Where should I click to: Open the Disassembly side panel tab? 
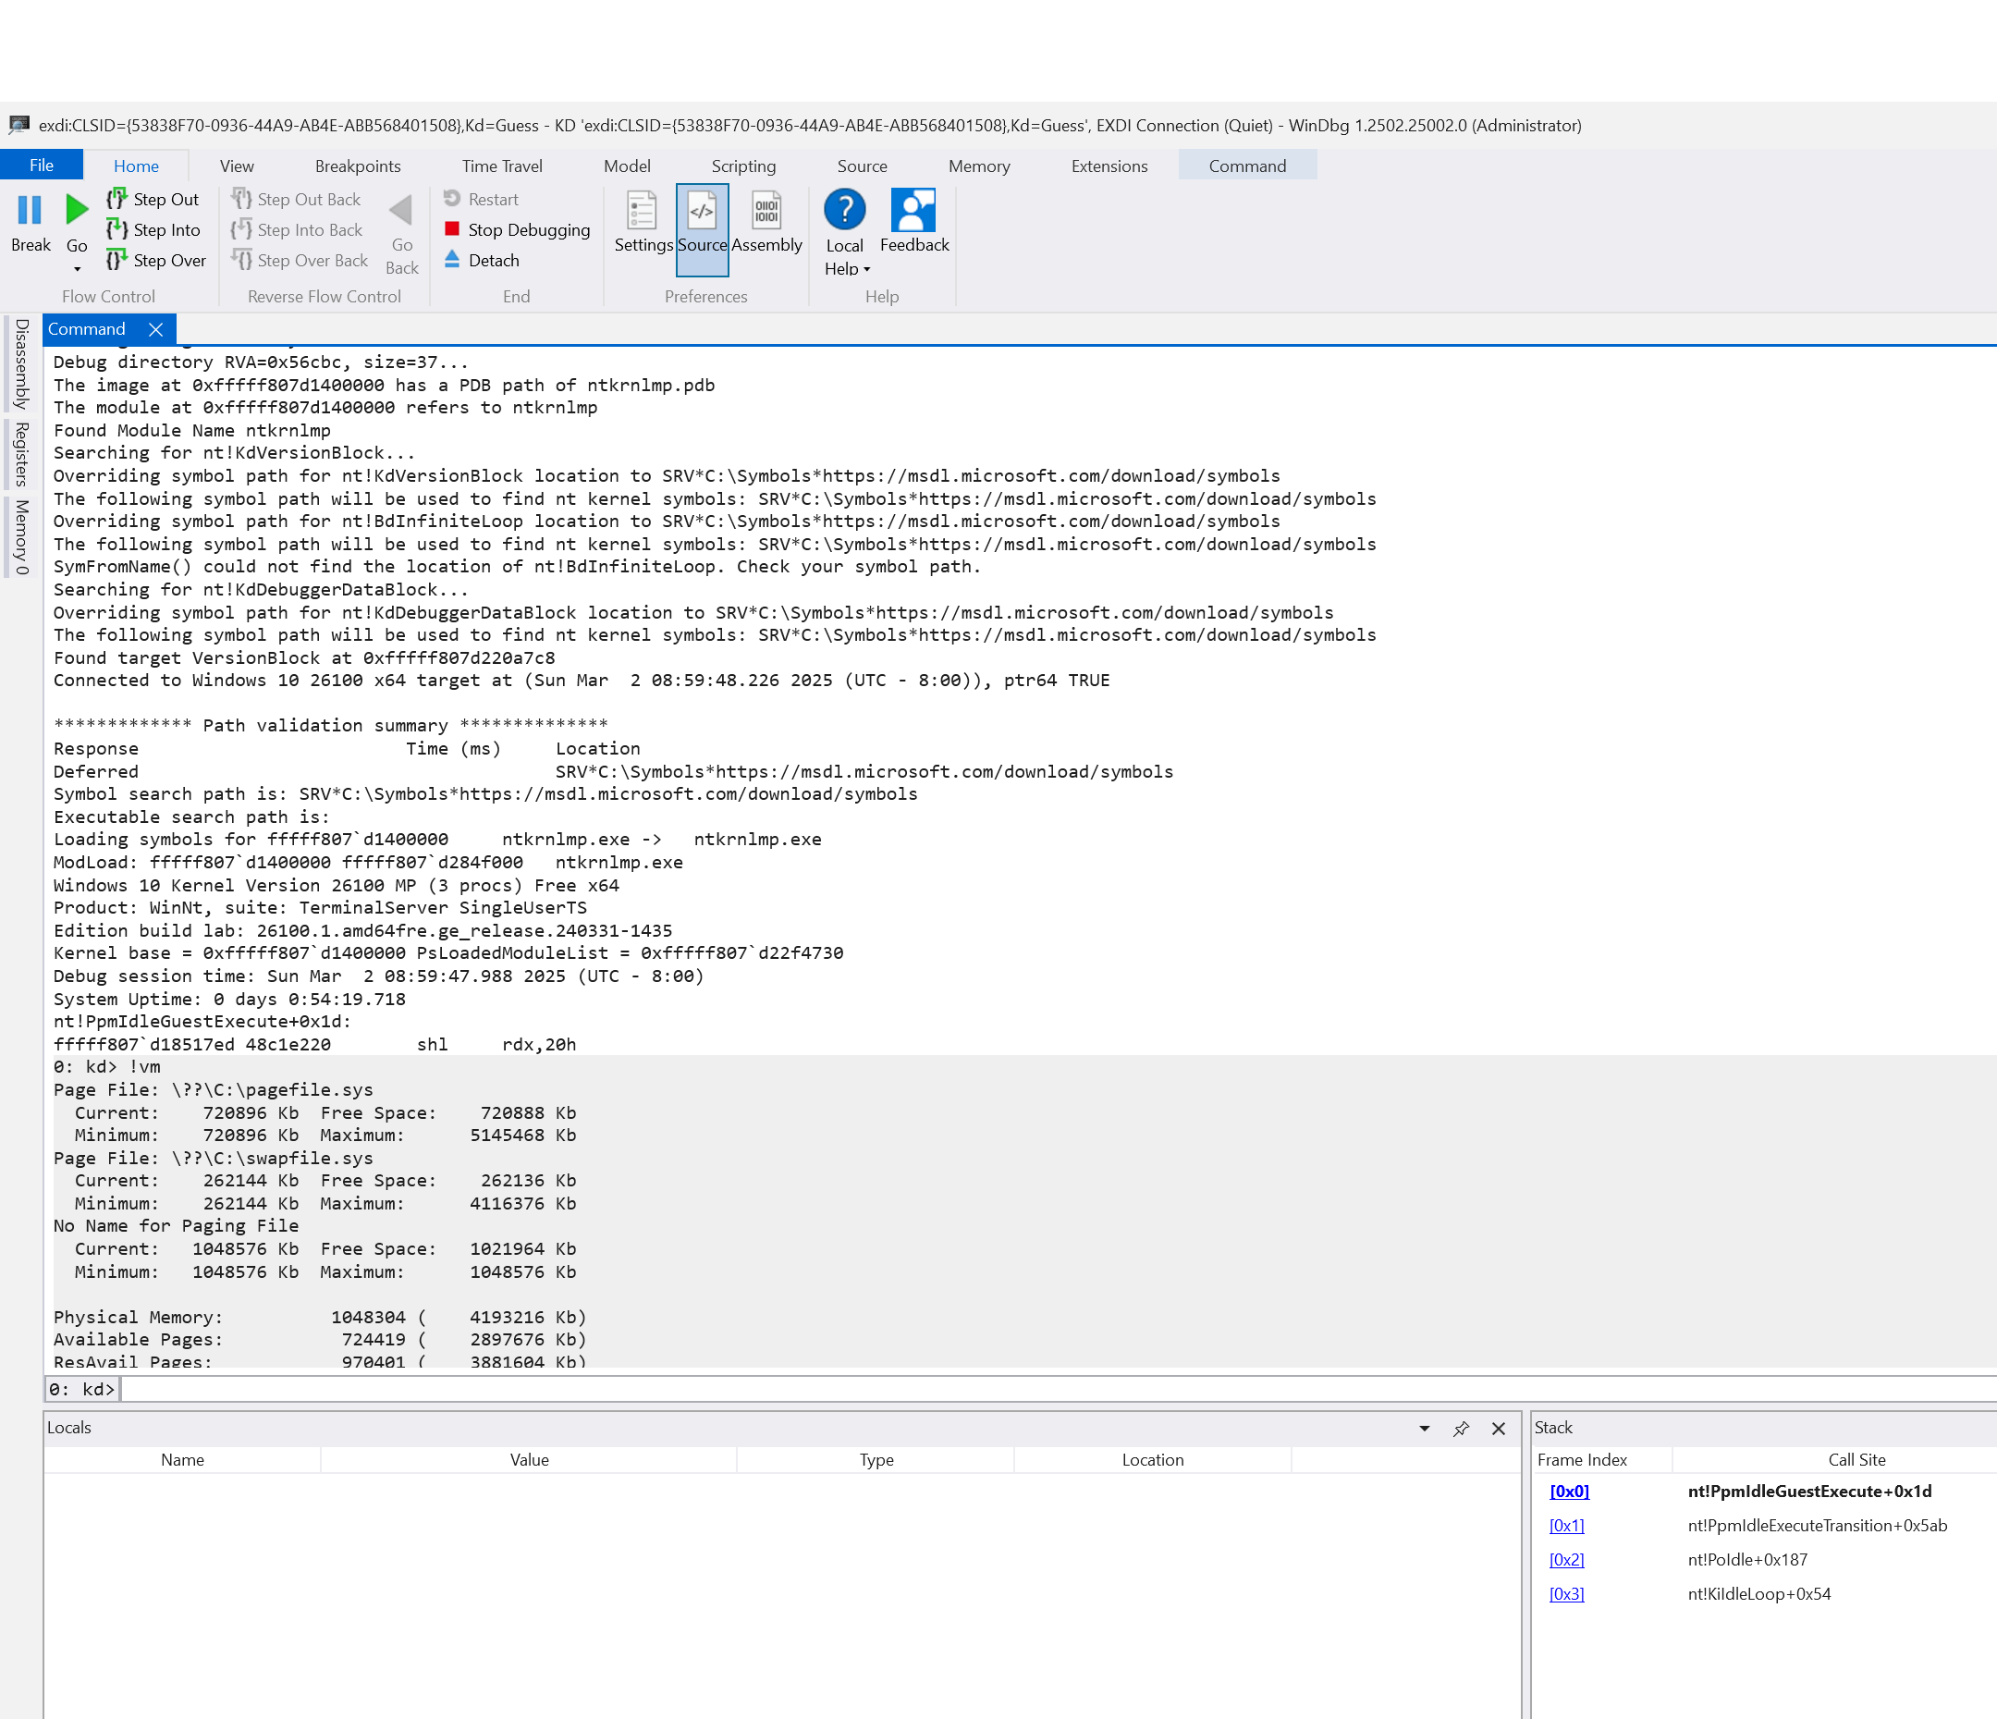[x=21, y=363]
